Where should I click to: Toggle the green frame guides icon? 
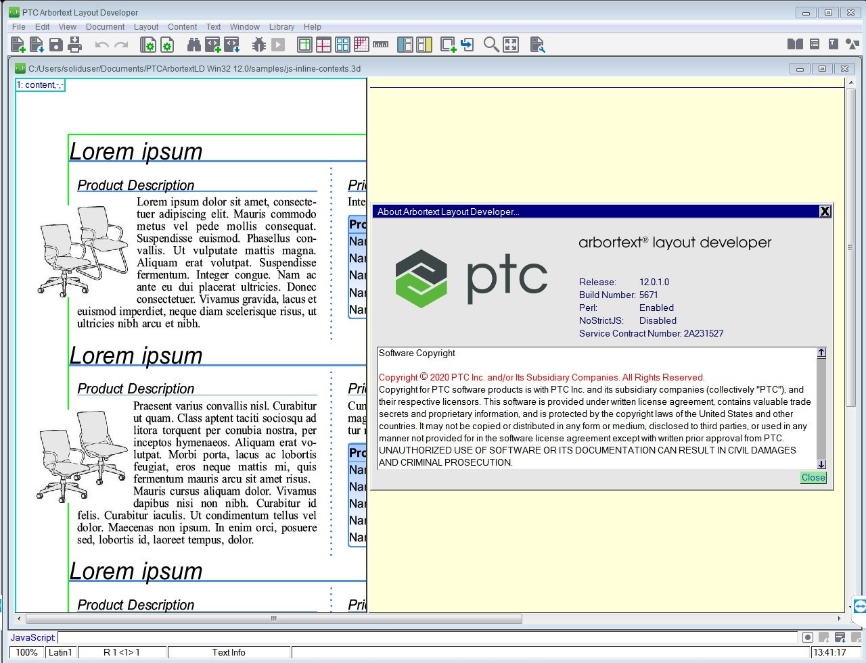[305, 45]
